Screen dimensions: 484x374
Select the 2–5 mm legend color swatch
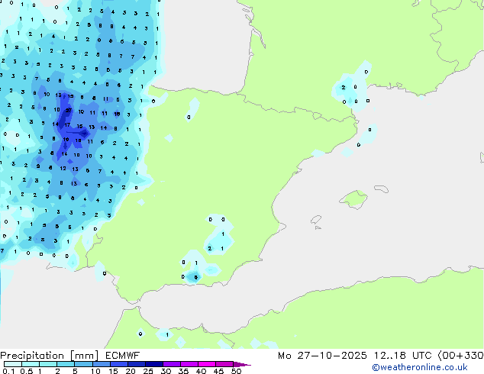[66, 364]
